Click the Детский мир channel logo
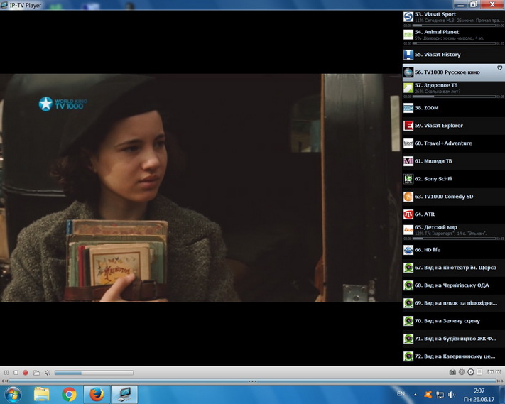The width and height of the screenshot is (505, 404). pos(408,230)
